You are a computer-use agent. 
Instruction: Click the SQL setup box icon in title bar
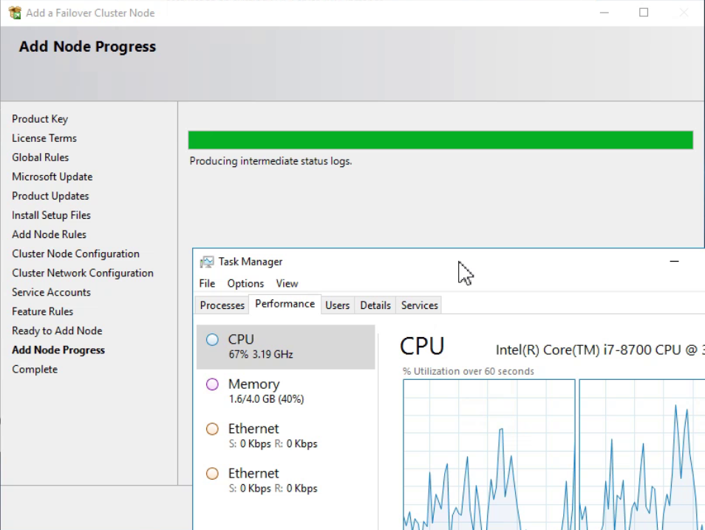tap(15, 13)
